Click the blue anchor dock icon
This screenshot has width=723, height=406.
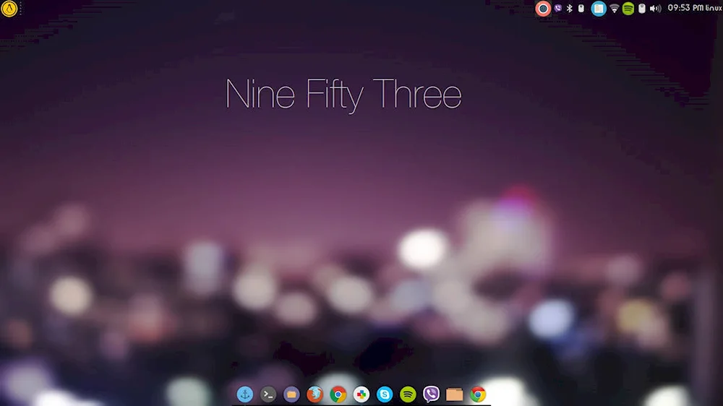(x=245, y=394)
